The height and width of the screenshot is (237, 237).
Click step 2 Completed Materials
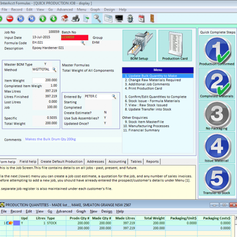pos(217,83)
